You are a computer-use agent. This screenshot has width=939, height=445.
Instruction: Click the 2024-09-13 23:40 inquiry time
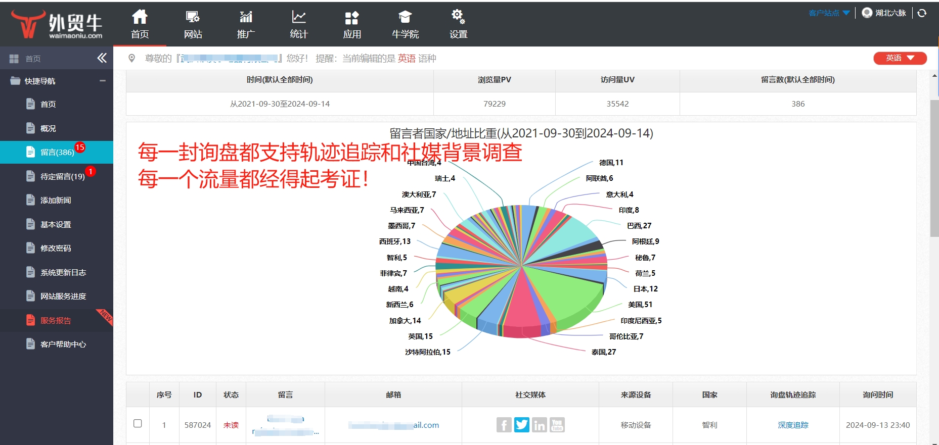[x=878, y=425]
